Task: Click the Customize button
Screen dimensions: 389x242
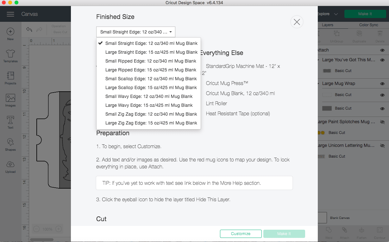Action: coord(241,234)
